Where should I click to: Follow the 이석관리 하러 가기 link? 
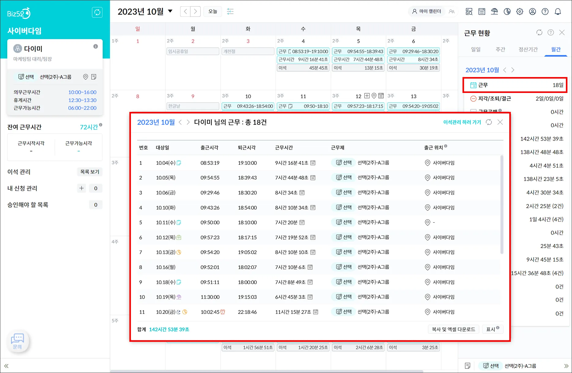[462, 122]
